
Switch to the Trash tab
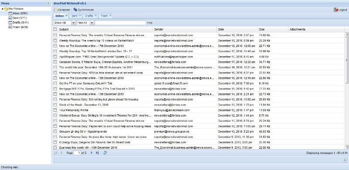click(104, 16)
